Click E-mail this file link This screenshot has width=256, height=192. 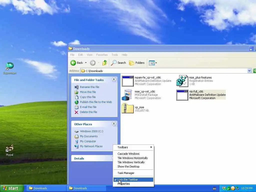click(x=88, y=107)
